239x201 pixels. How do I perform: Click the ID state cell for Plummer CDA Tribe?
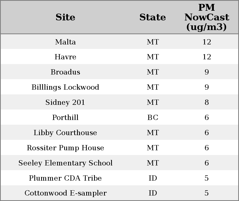153,178
